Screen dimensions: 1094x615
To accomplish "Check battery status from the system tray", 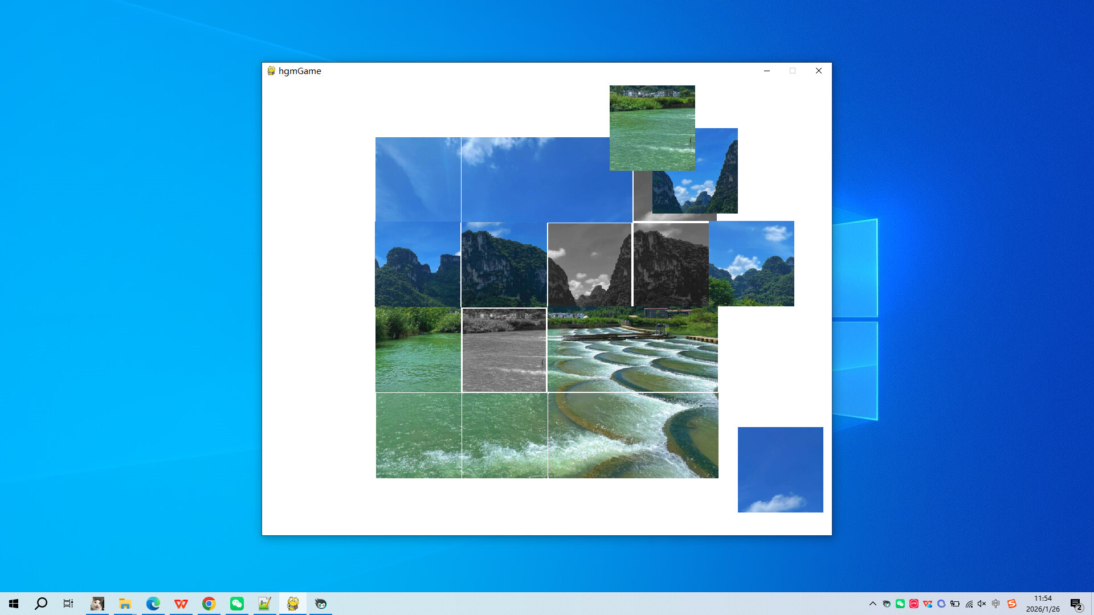I will 954,603.
